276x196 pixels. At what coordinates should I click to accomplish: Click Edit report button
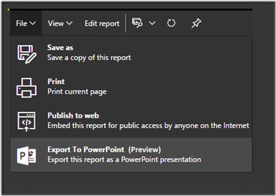pos(102,23)
